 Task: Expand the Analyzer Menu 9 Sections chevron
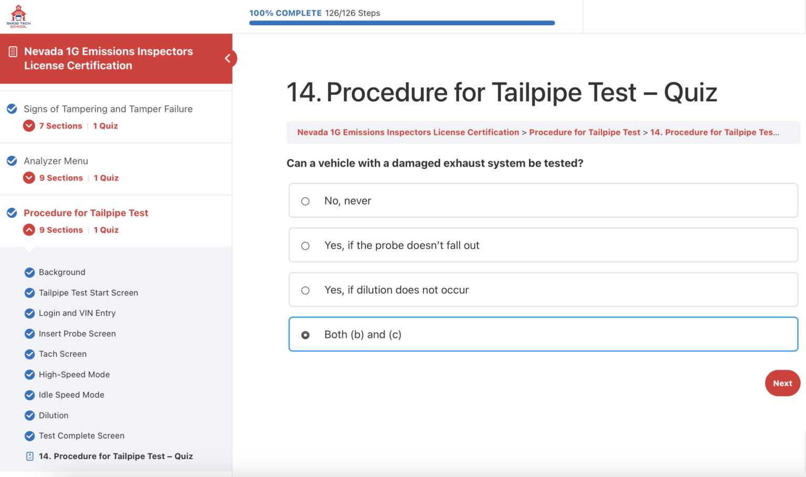click(x=29, y=178)
